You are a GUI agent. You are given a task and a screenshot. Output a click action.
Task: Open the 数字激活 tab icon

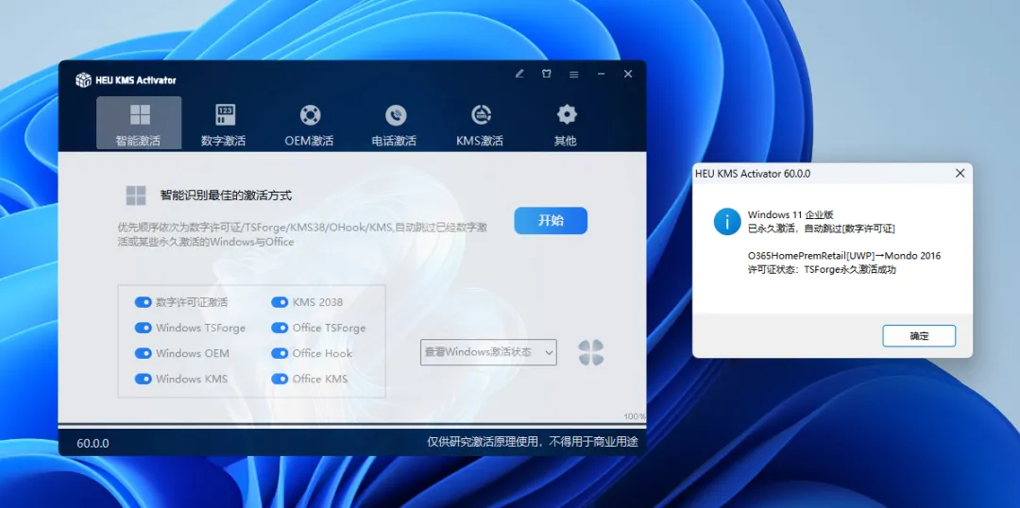(x=225, y=115)
